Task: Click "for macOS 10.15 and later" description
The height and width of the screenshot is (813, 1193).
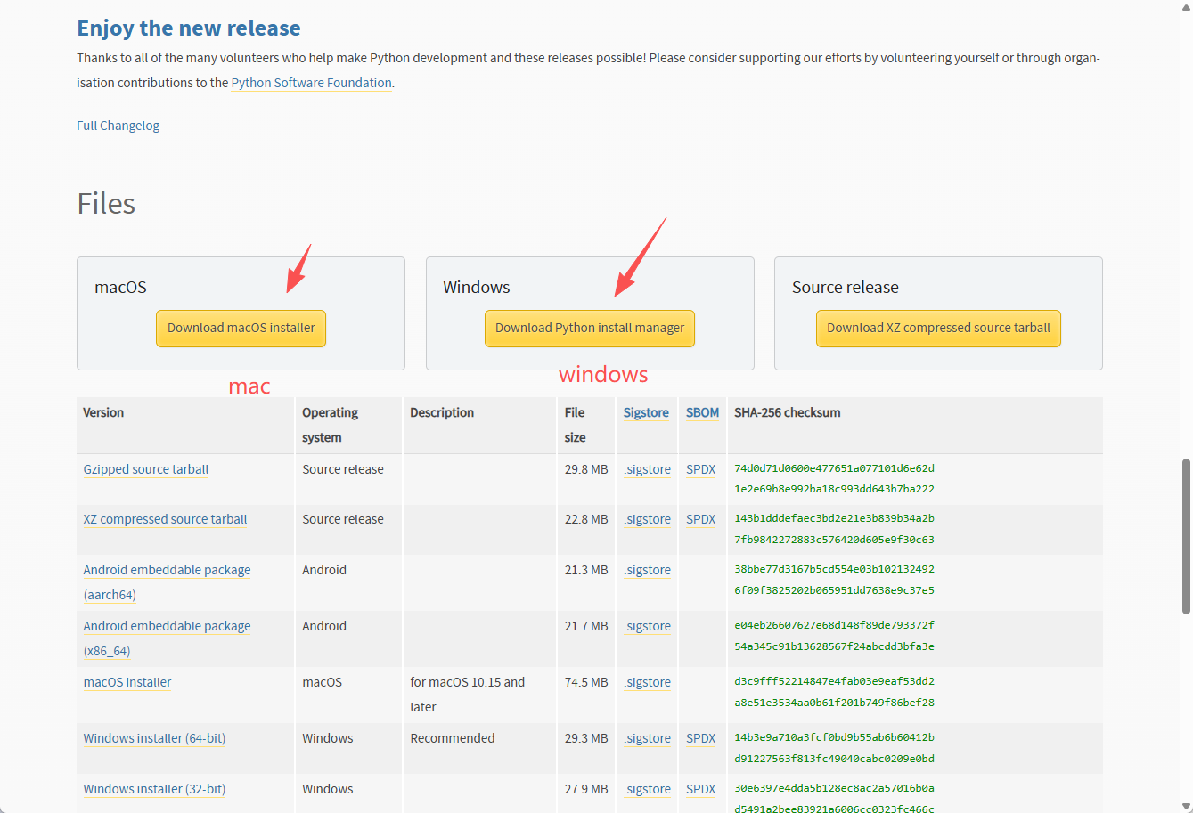Action: pos(468,695)
